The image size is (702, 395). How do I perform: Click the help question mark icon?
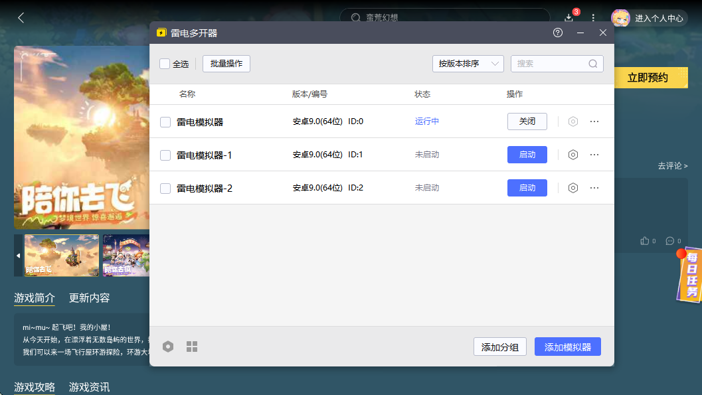coord(557,32)
